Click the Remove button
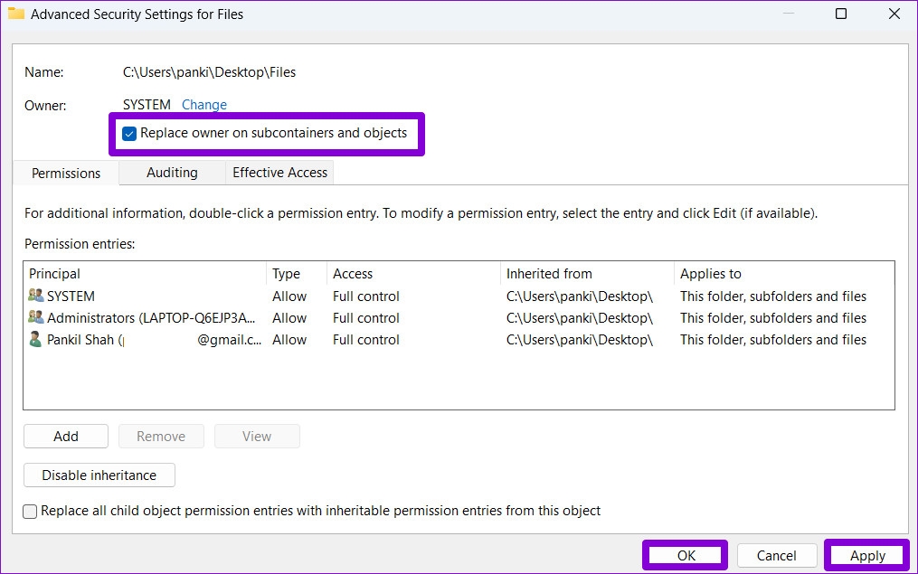Screen dimensions: 918x574 tap(161, 437)
